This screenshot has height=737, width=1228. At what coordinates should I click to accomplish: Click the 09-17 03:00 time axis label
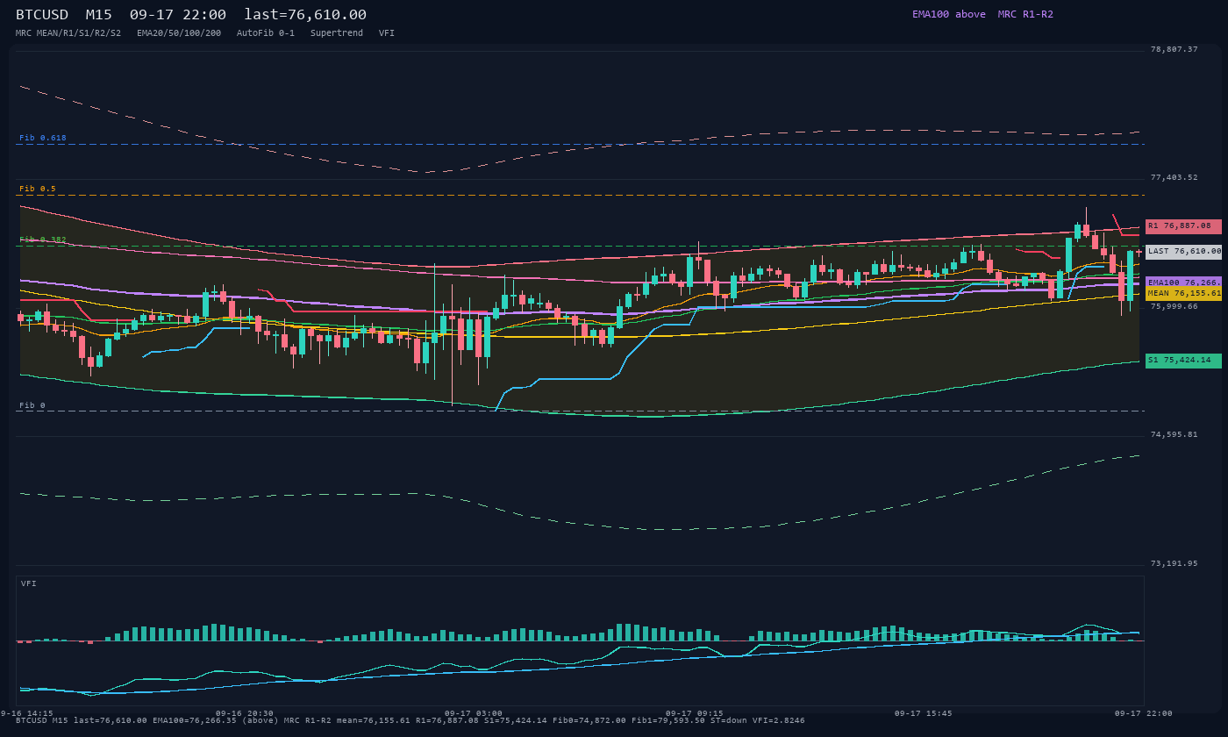tap(474, 713)
